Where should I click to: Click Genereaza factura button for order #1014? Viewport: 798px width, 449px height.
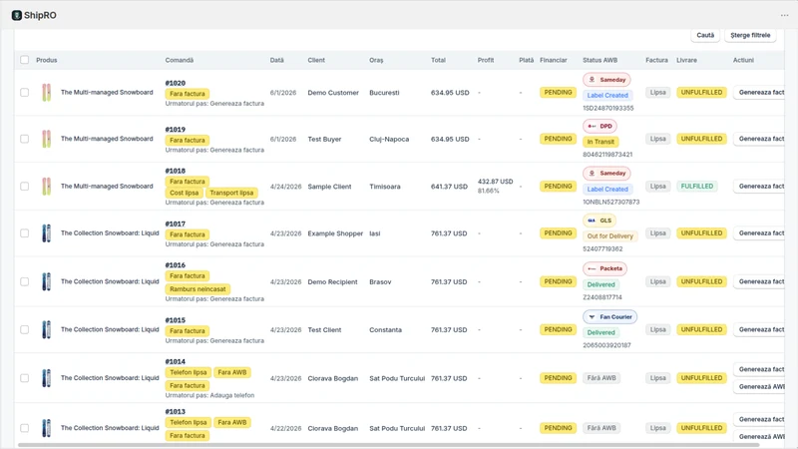click(759, 369)
